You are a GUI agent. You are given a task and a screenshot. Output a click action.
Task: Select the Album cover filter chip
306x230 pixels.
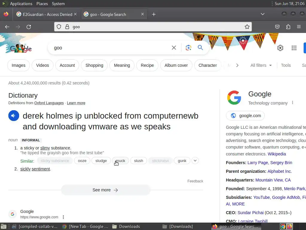pyautogui.click(x=176, y=65)
